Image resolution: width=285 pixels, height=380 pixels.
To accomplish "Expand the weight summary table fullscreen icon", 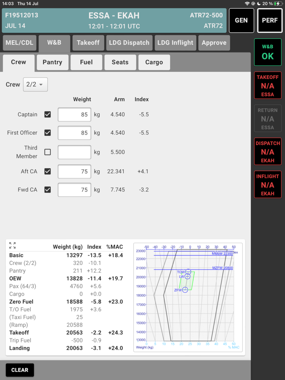I will pos(12,245).
